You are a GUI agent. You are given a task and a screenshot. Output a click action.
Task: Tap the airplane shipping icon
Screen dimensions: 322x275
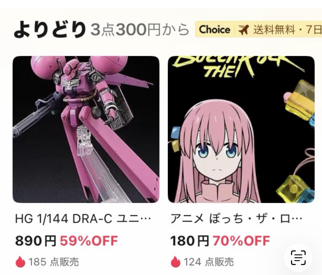[243, 30]
